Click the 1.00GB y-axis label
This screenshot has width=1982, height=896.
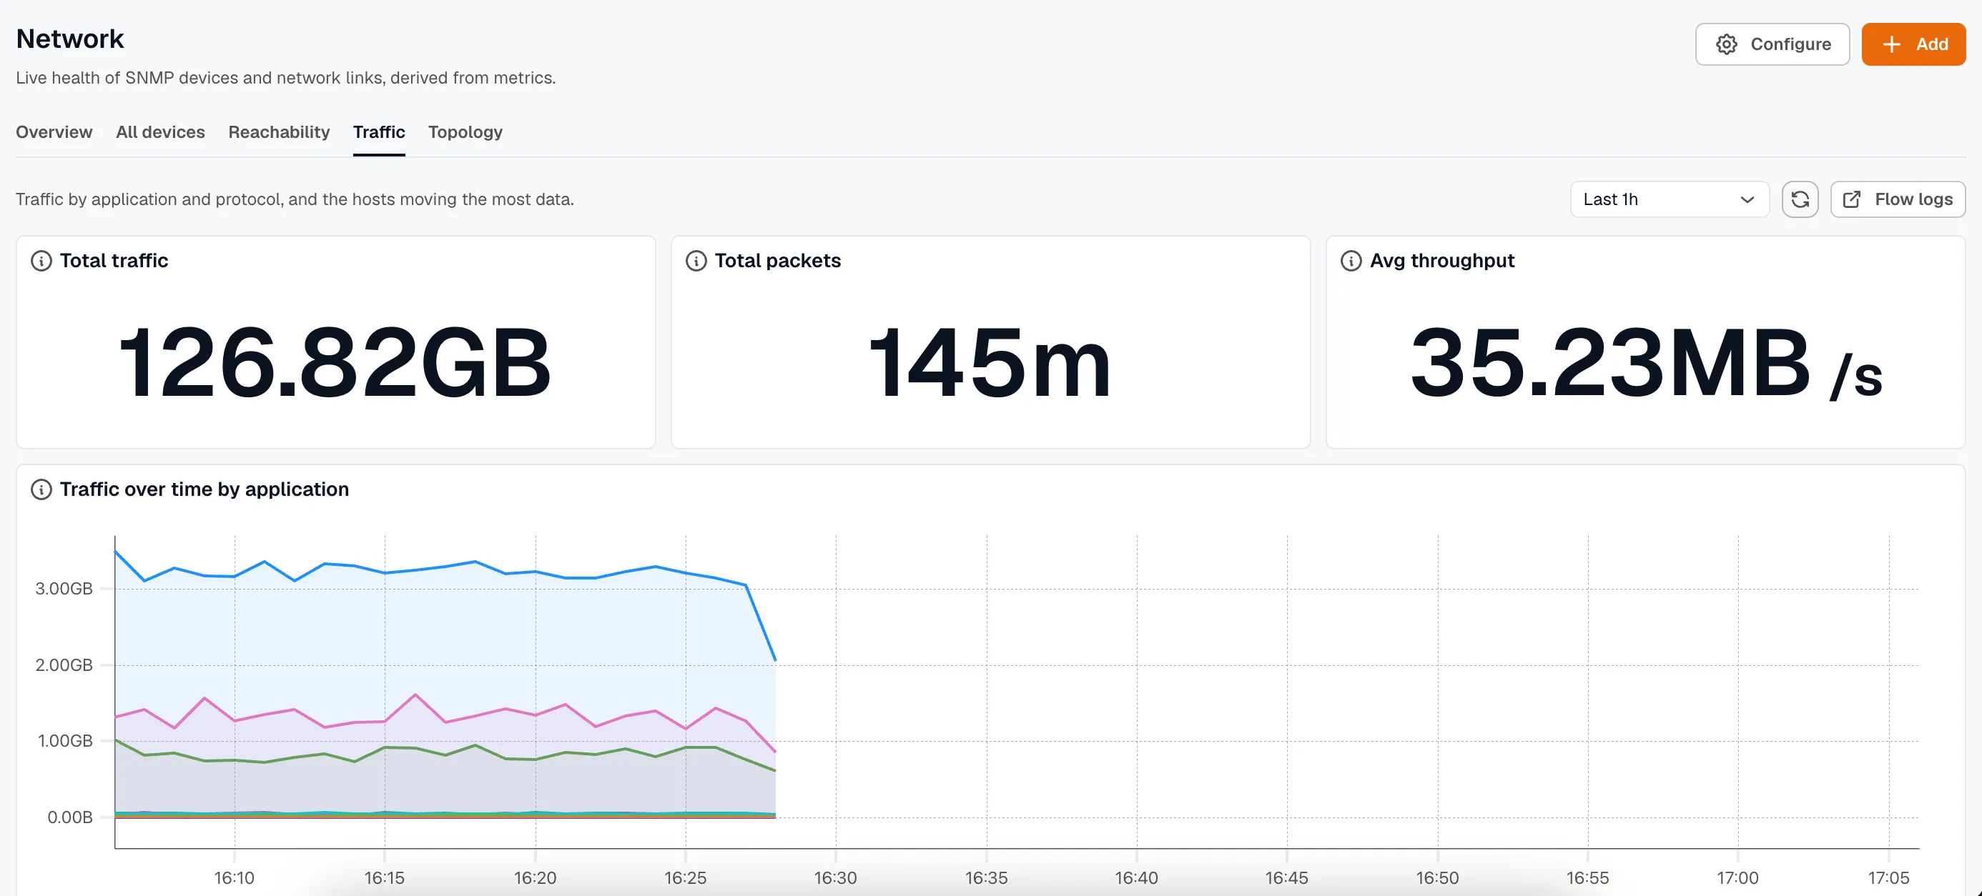point(65,742)
